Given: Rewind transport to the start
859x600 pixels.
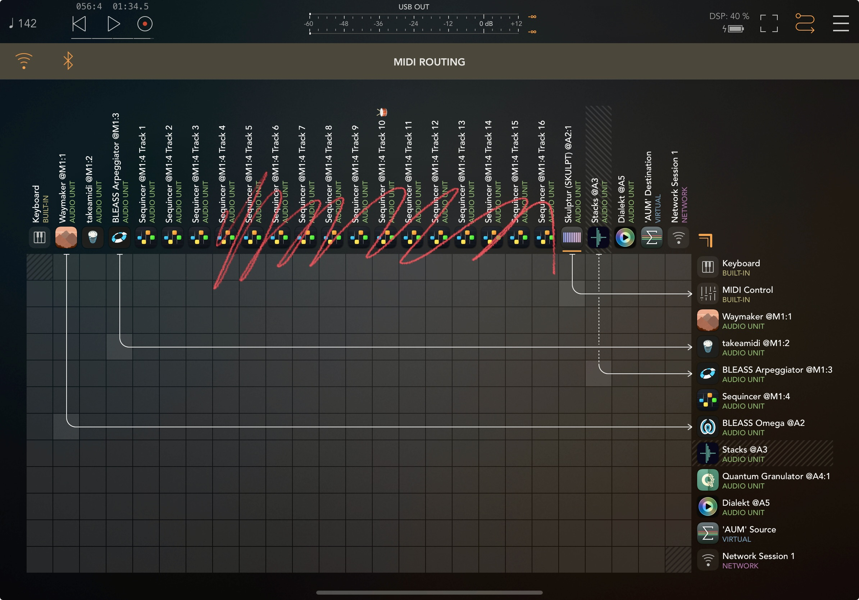Looking at the screenshot, I should pos(79,24).
